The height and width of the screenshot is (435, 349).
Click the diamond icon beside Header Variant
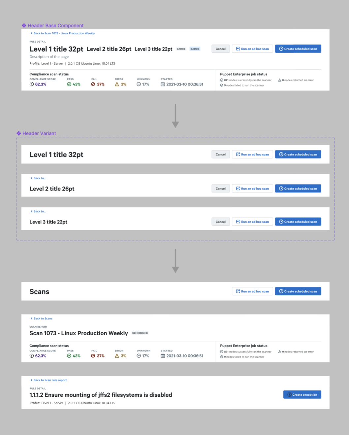tap(19, 133)
